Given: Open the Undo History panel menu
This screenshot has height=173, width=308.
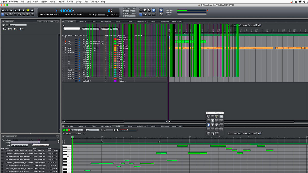Looking at the screenshot, I should pyautogui.click(x=10, y=137).
